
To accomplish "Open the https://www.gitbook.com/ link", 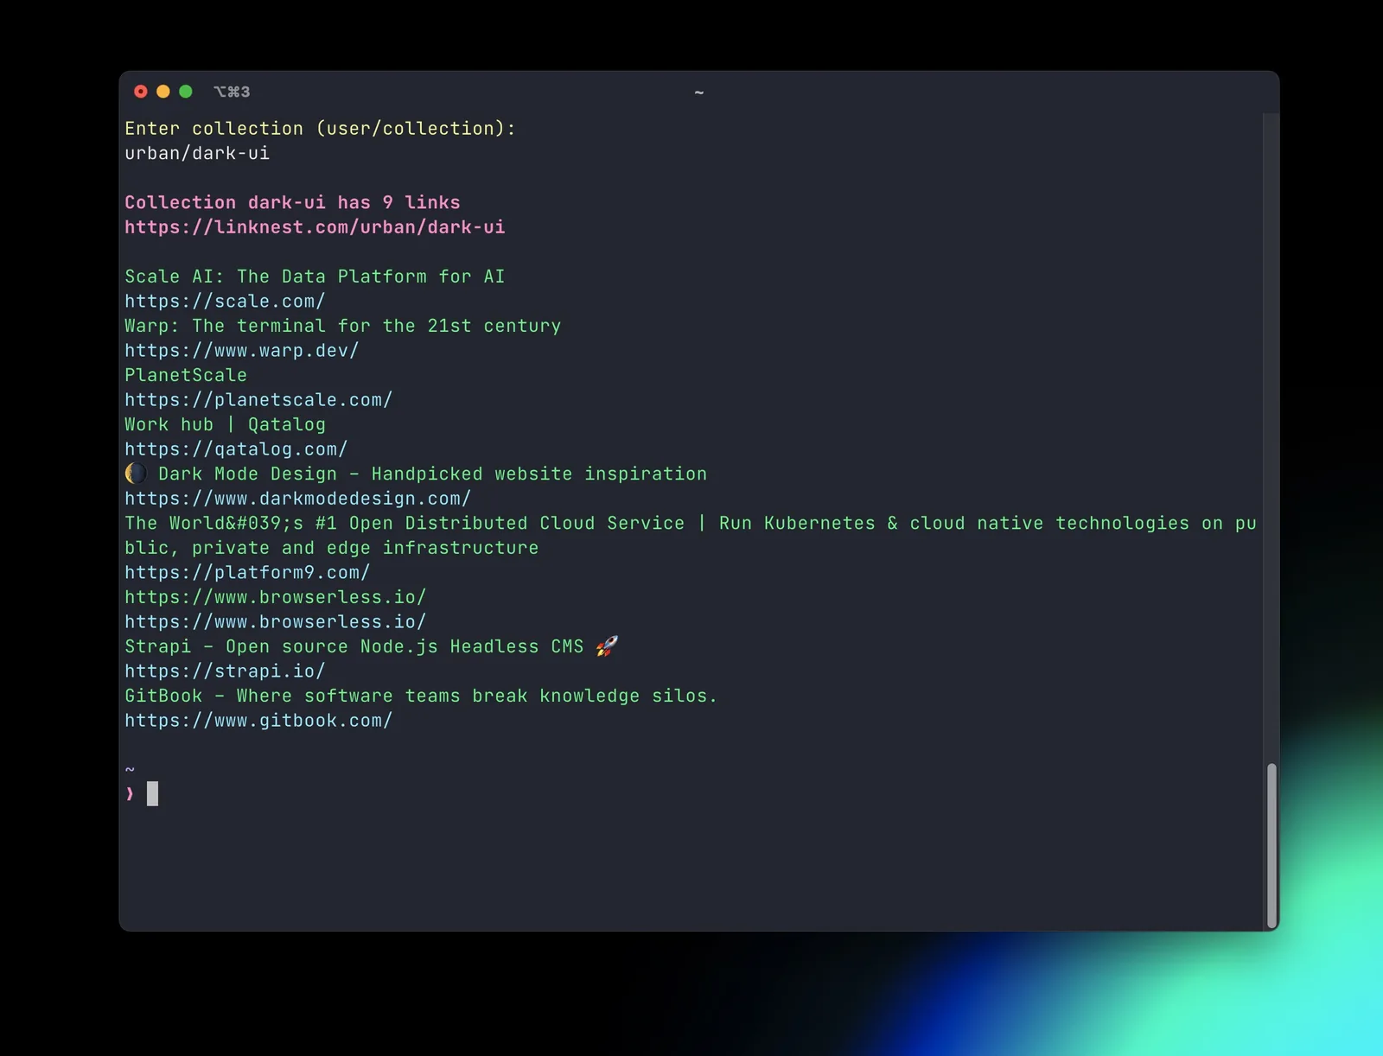I will [x=258, y=721].
